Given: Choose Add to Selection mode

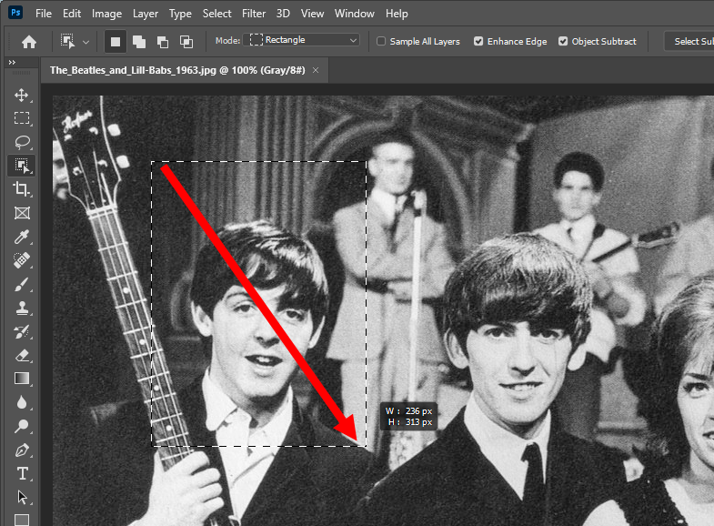Looking at the screenshot, I should point(139,42).
